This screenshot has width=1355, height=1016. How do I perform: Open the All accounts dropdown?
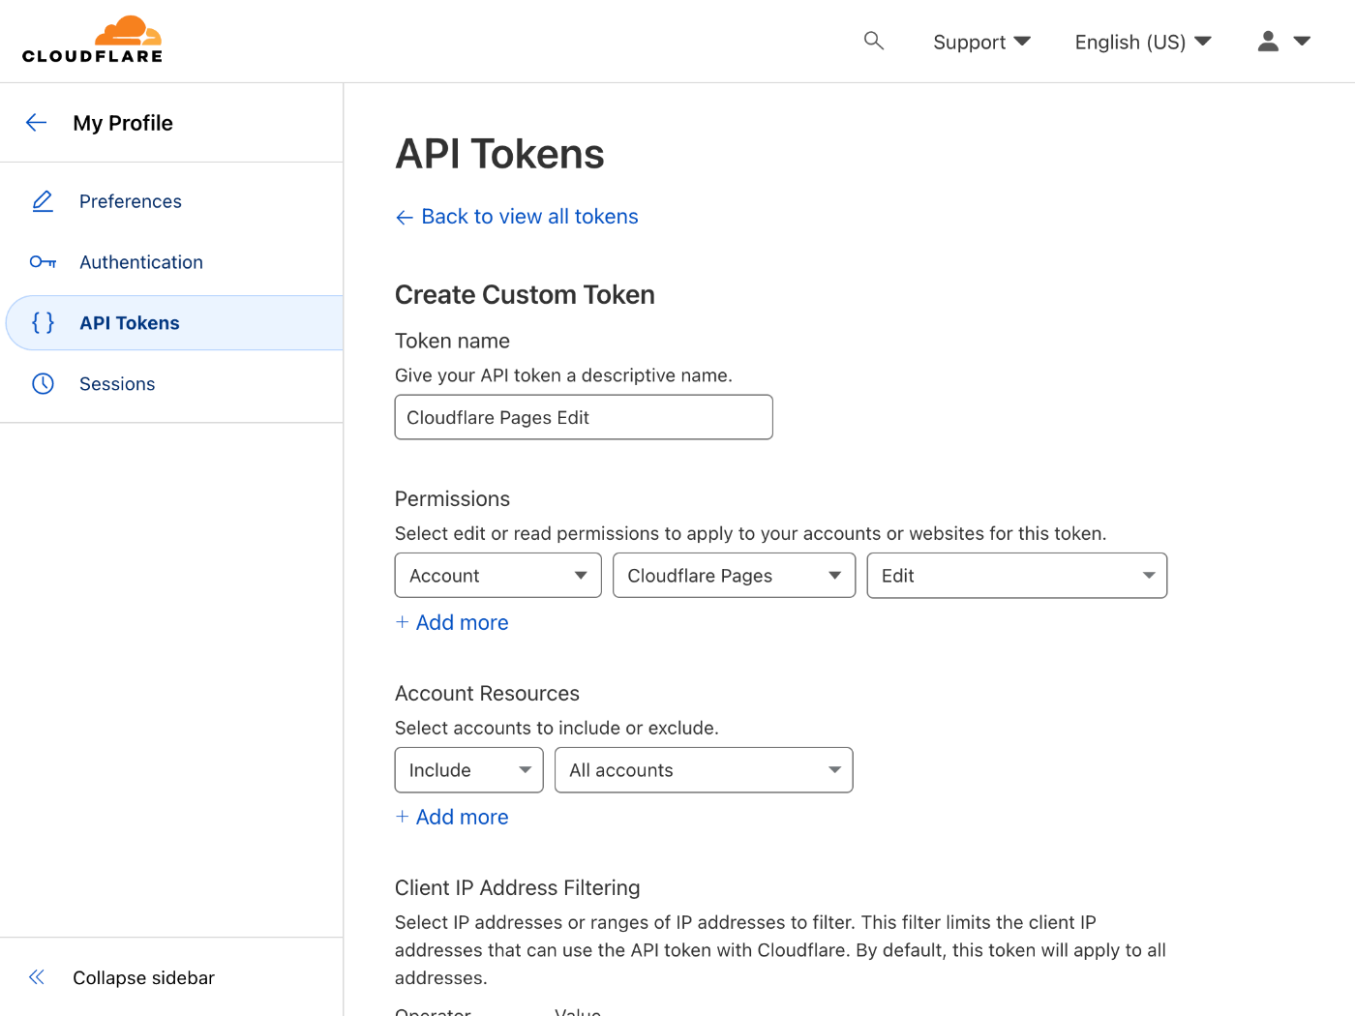[704, 770]
